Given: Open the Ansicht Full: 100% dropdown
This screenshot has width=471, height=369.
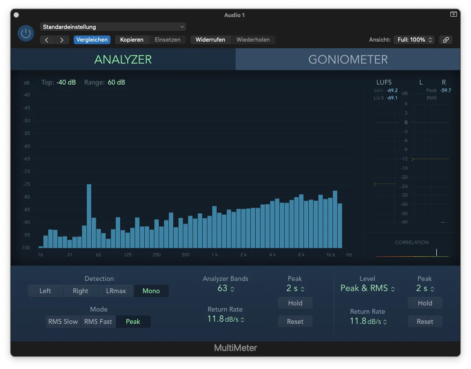Looking at the screenshot, I should 414,40.
